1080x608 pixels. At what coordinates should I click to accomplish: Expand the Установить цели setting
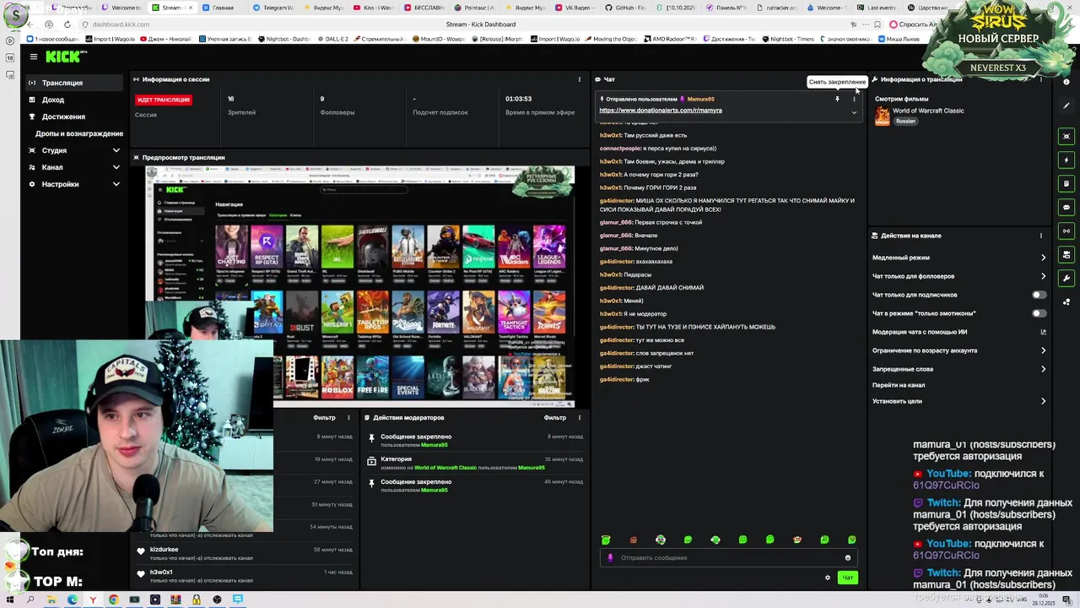(x=958, y=401)
